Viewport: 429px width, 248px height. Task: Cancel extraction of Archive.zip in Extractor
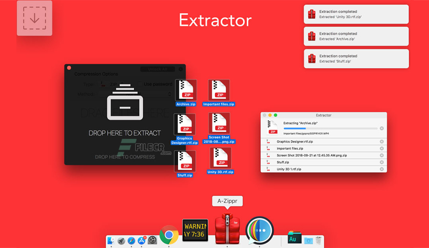[x=381, y=129]
